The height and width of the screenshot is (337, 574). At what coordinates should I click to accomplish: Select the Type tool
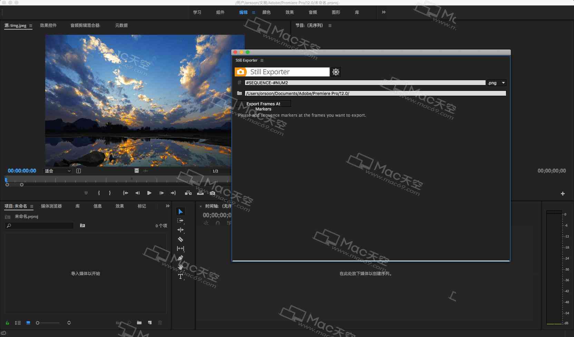tap(180, 276)
